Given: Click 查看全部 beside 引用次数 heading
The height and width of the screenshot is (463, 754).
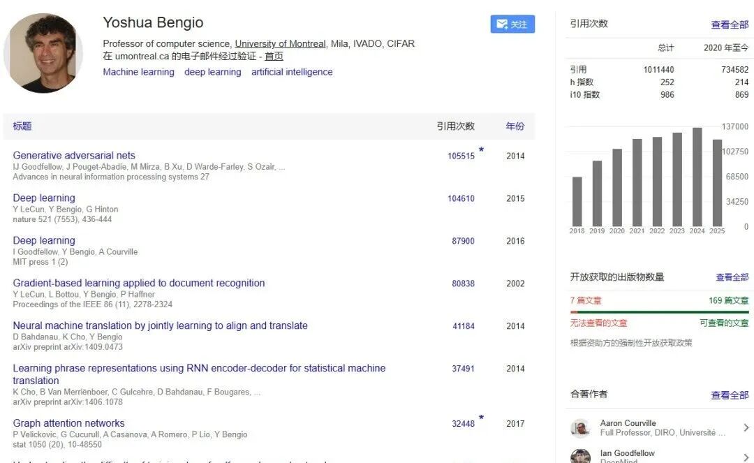Looking at the screenshot, I should tap(730, 24).
